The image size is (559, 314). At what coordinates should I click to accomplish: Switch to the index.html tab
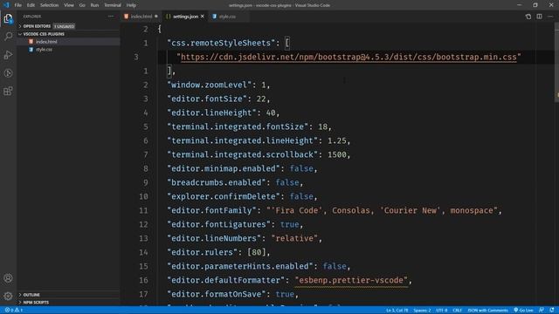tap(141, 17)
